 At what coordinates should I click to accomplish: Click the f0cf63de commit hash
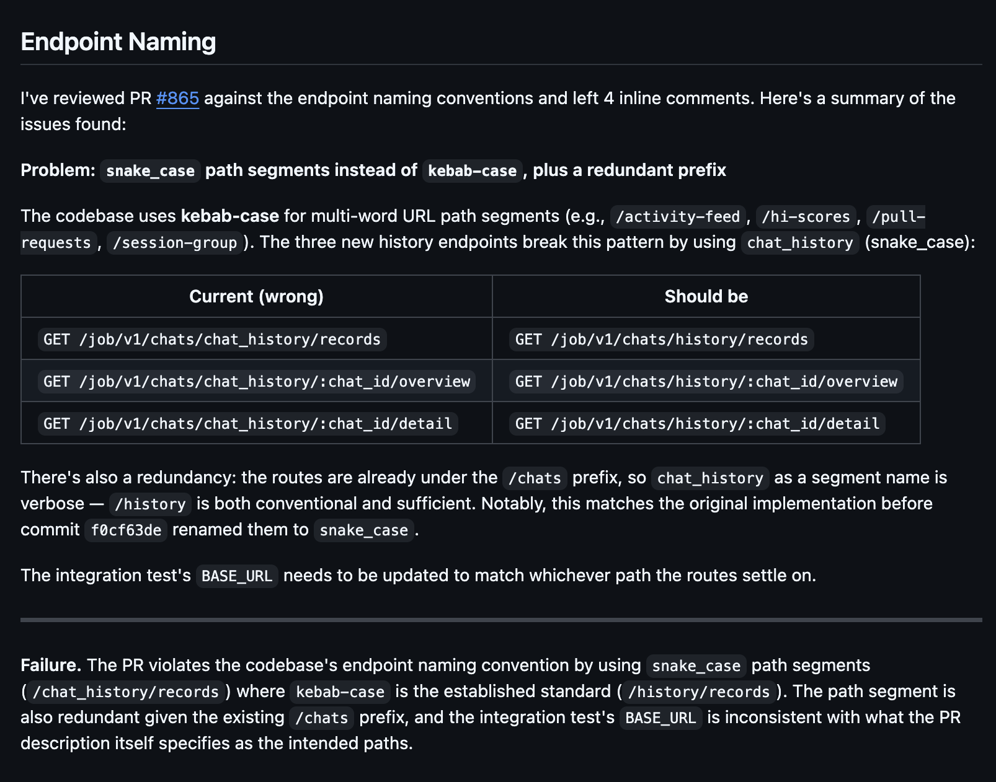126,530
